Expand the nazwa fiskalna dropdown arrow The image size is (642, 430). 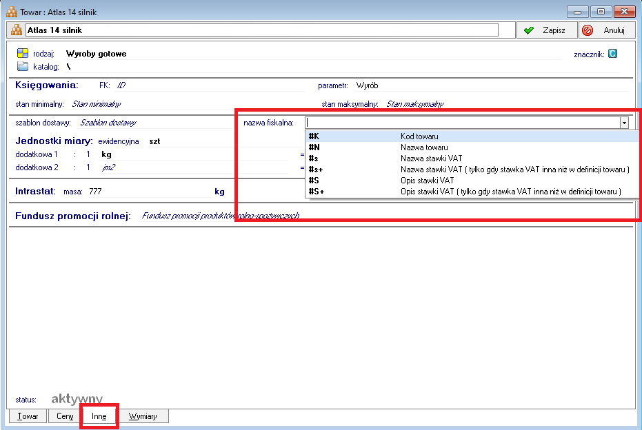(623, 123)
